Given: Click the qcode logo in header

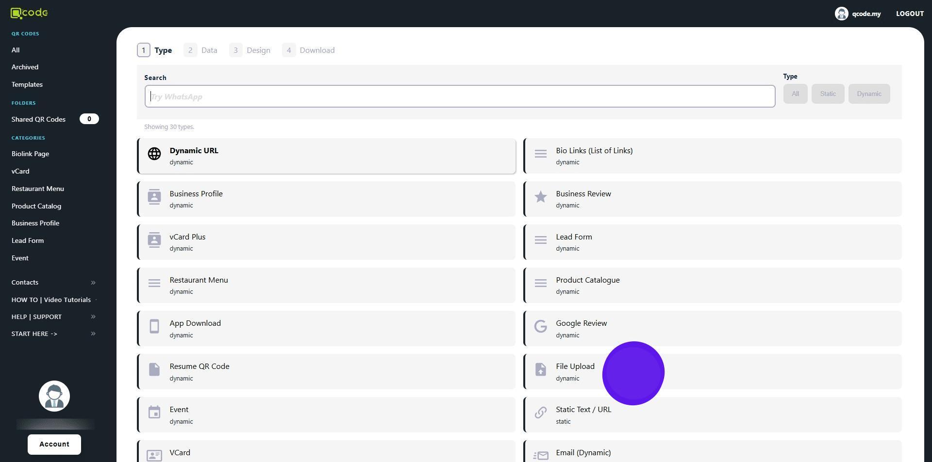Looking at the screenshot, I should pyautogui.click(x=29, y=13).
